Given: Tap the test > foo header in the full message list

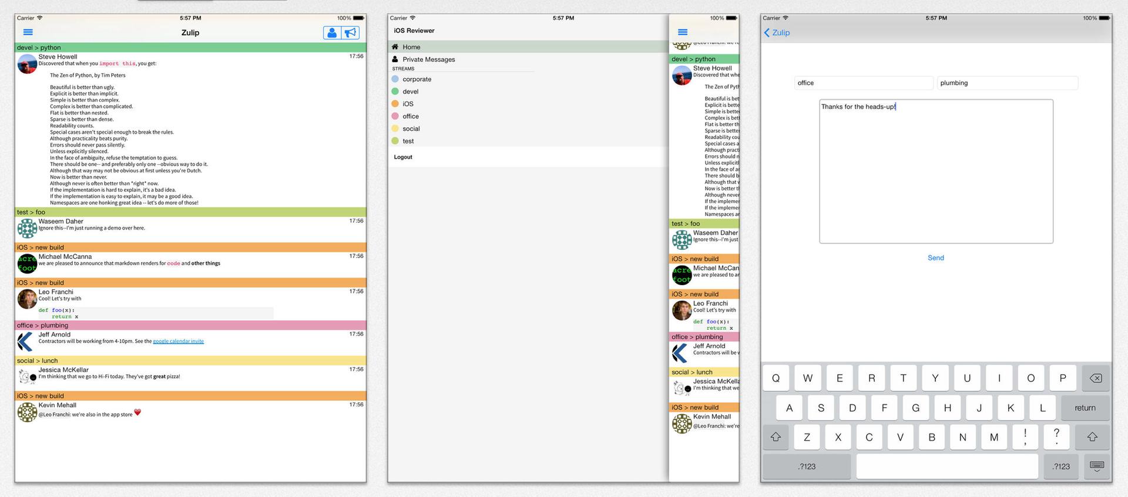Looking at the screenshot, I should [190, 212].
